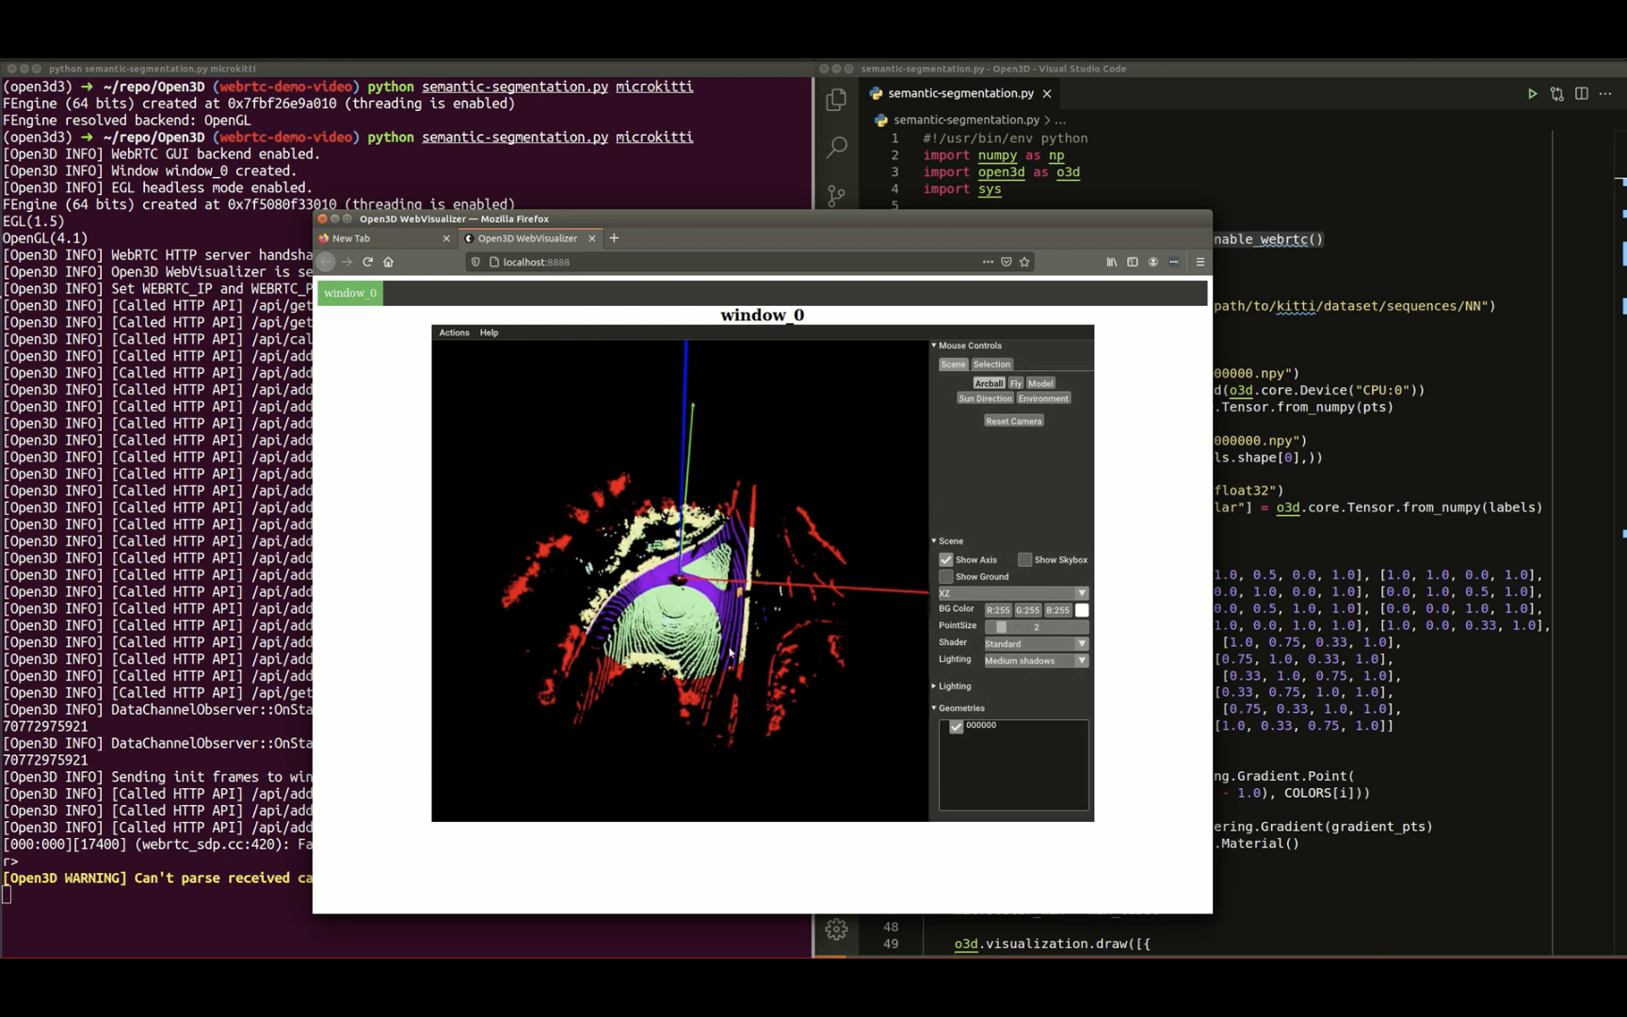This screenshot has height=1017, width=1627.
Task: Run Python file in VS Code
Action: point(1532,93)
